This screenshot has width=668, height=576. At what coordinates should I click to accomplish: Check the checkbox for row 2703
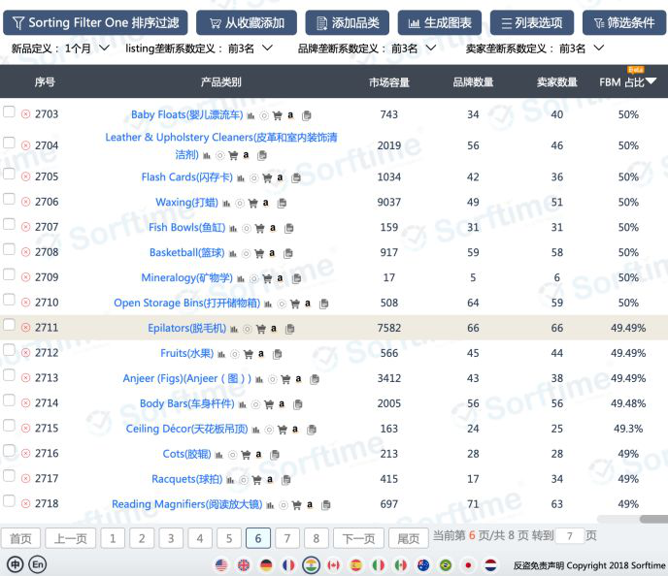point(9,112)
